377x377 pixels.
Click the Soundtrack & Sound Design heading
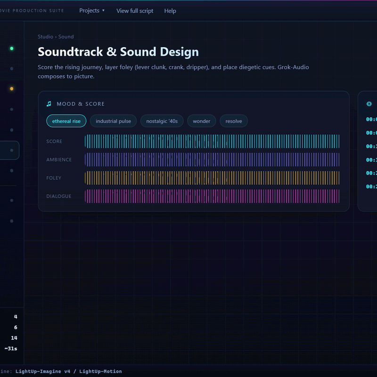click(118, 52)
